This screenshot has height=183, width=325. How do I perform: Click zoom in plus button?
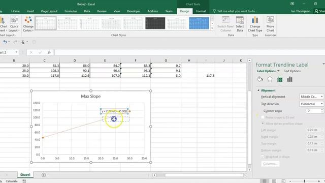(319, 181)
